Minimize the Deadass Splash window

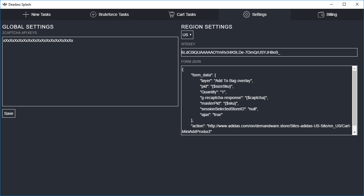click(x=331, y=4)
